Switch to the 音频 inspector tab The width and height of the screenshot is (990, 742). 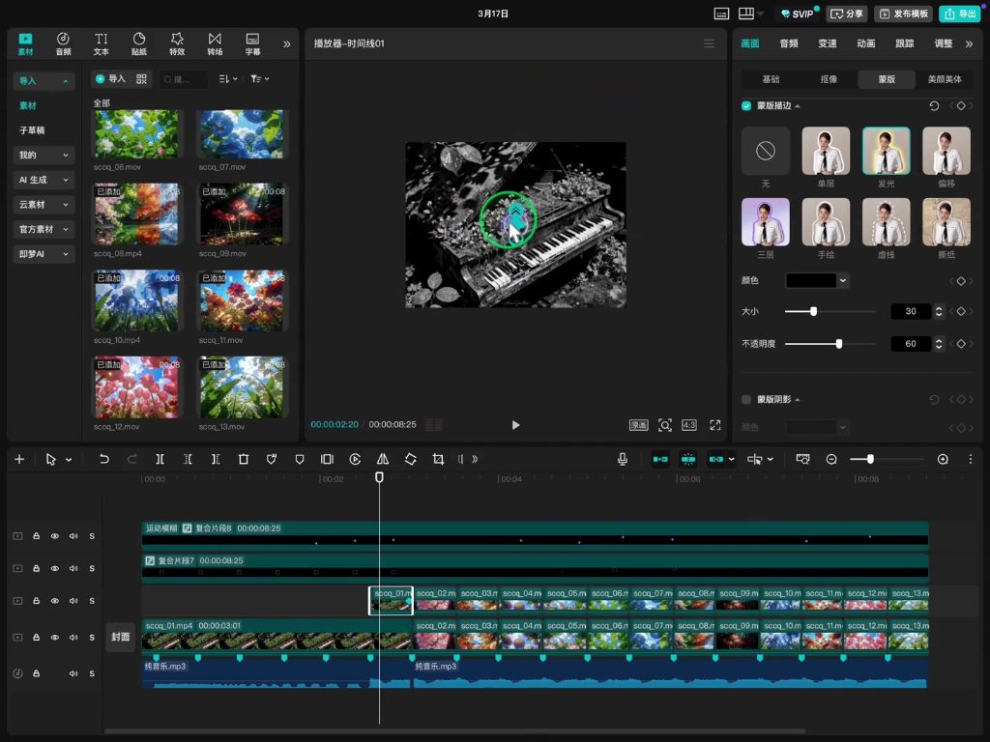coord(789,43)
